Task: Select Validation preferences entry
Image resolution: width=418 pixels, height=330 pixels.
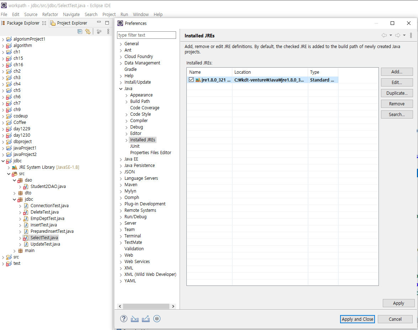Action: [134, 248]
